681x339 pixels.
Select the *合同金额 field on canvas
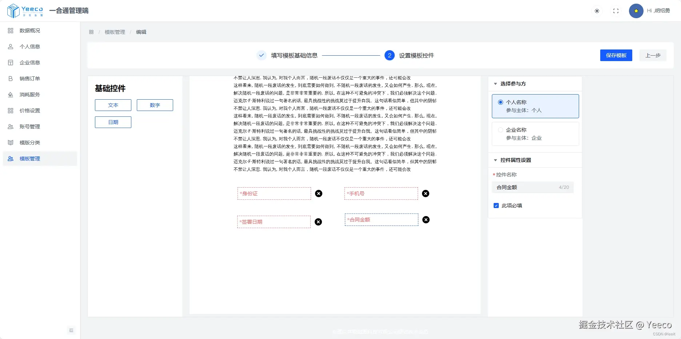(x=382, y=220)
